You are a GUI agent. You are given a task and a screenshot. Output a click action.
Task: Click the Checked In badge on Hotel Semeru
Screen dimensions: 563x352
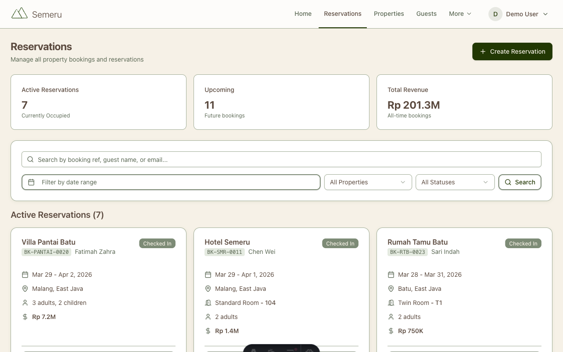tap(340, 243)
